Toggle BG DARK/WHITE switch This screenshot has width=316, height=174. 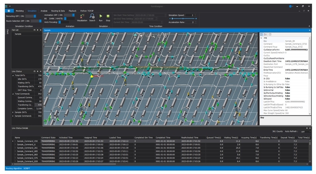[70, 19]
